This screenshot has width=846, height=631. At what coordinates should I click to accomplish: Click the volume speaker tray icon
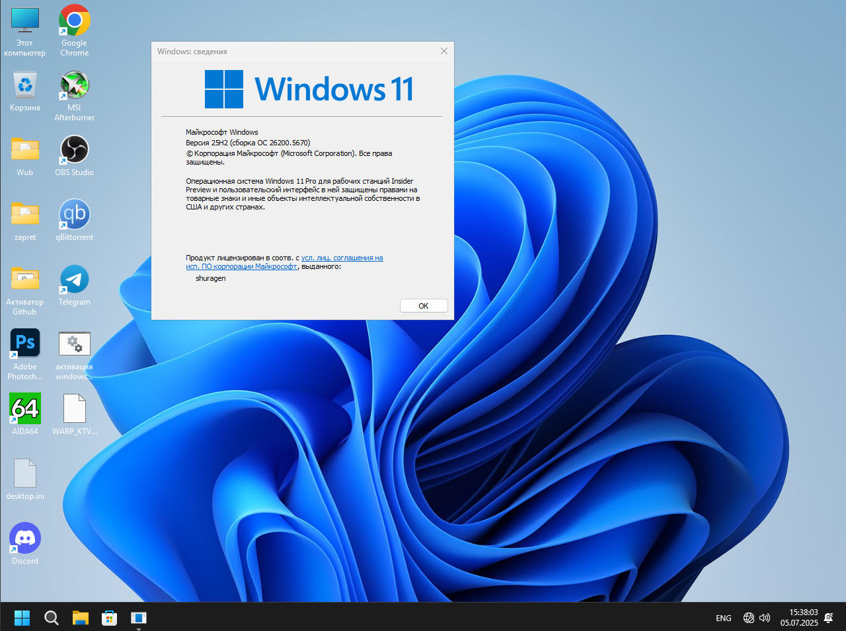point(765,618)
